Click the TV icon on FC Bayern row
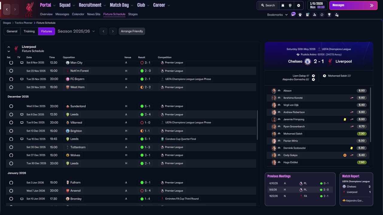The image size is (383, 215). (x=22, y=79)
